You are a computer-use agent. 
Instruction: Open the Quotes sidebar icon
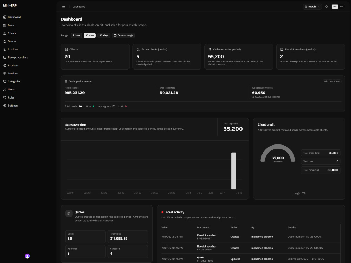pyautogui.click(x=5, y=41)
